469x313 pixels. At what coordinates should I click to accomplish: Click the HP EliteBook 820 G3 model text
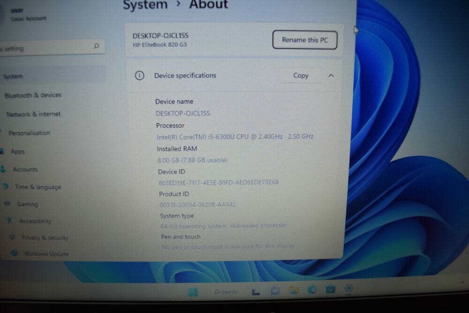coord(160,45)
